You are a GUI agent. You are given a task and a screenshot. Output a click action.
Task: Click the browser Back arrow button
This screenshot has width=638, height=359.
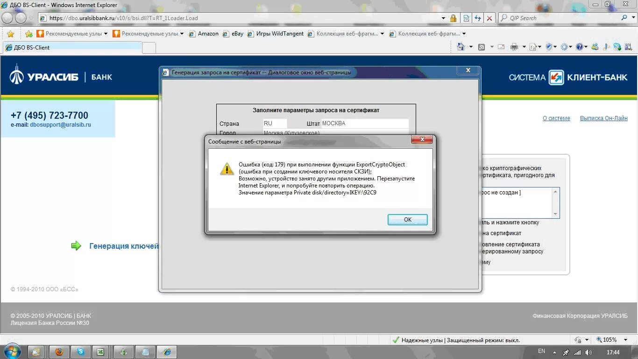8,18
